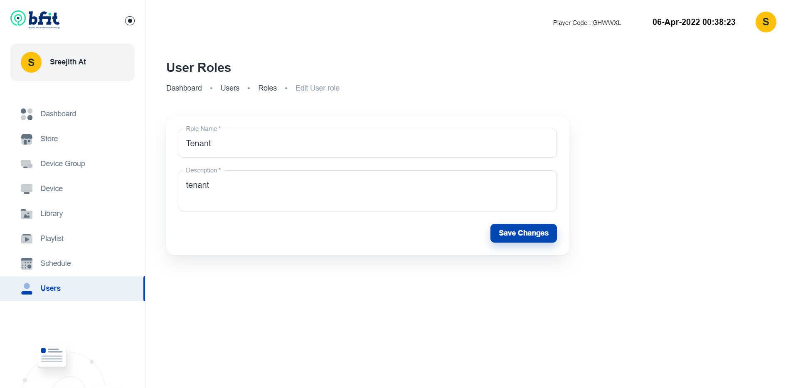793x388 pixels.
Task: Open Device Group menu item
Action: pyautogui.click(x=63, y=164)
